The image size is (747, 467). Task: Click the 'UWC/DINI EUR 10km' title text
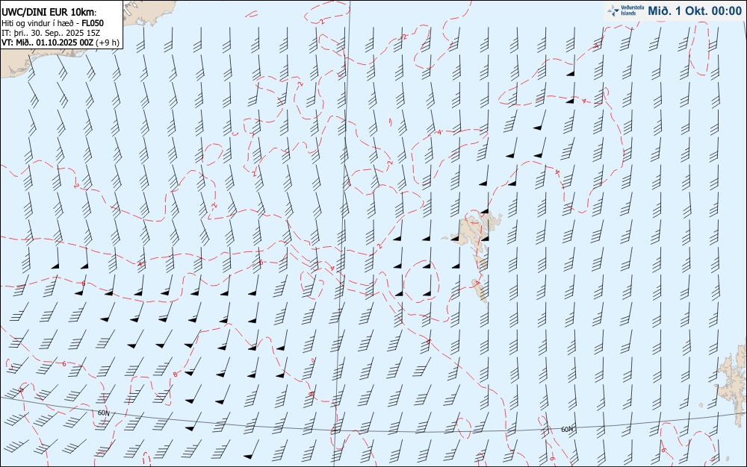coord(49,12)
